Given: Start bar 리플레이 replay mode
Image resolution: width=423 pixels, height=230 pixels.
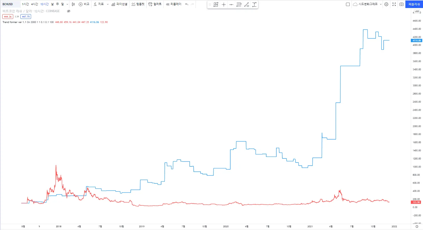Looking at the screenshot, I should tap(174, 4).
